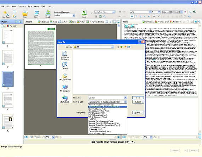The width and height of the screenshot is (202, 157).
Task: Go to Previous Error in Text panel
Action: click(x=162, y=22)
